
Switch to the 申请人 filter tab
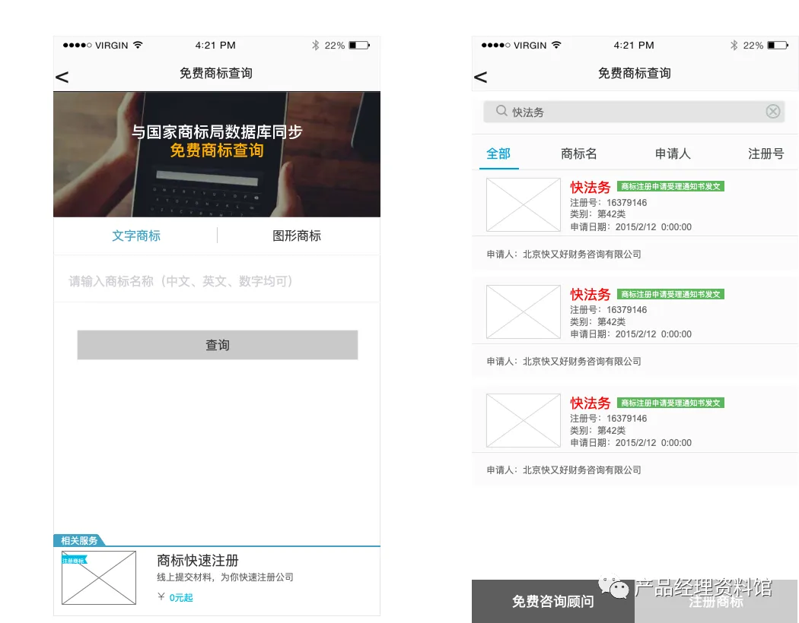(x=673, y=153)
